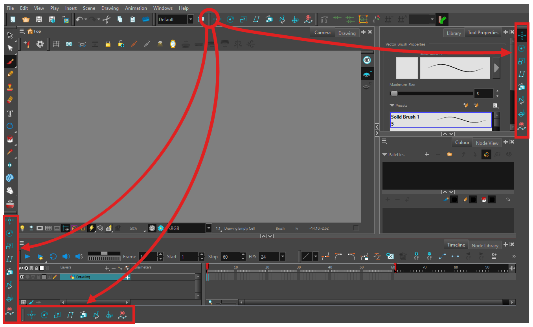Click the Light Table lightbulb icon

click(x=22, y=228)
